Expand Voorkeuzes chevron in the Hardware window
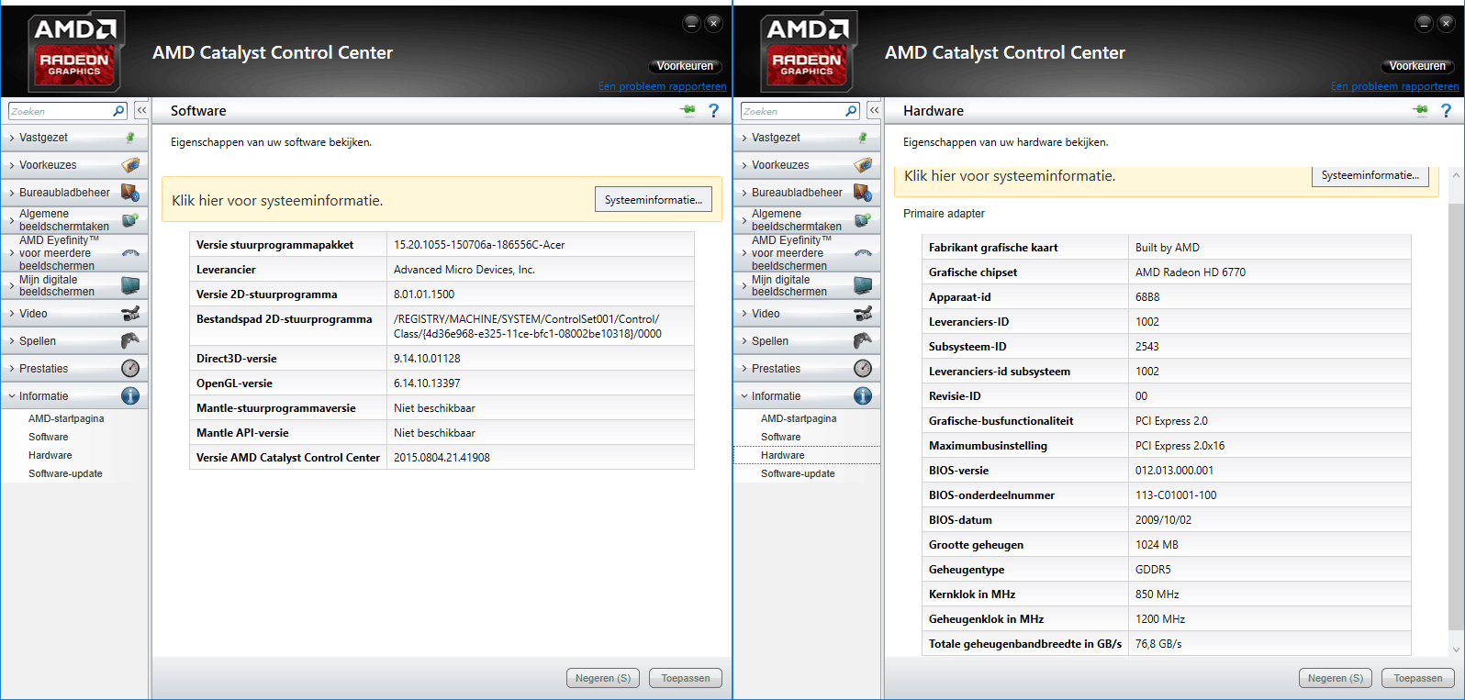The height and width of the screenshot is (700, 1465). click(744, 165)
